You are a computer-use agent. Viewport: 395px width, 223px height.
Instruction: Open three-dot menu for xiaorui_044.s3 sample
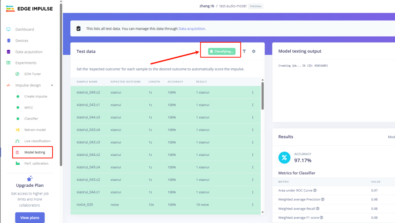pos(252,117)
